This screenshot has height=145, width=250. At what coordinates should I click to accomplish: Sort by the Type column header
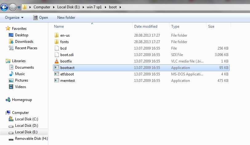click(175, 26)
